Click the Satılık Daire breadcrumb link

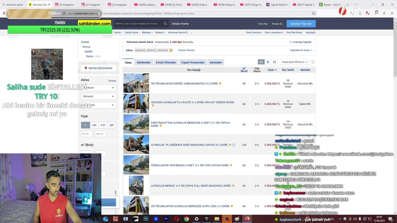coord(132,33)
